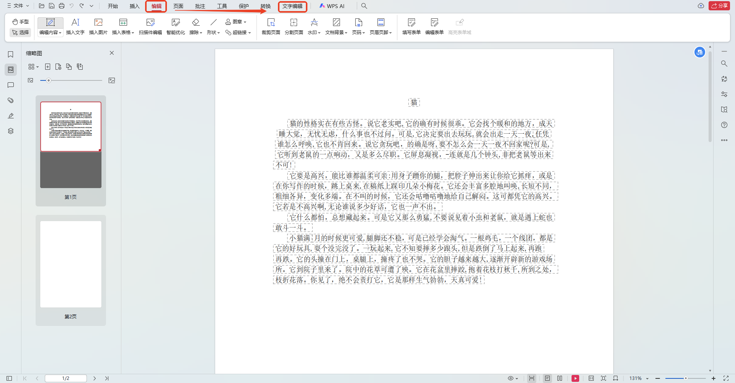Image resolution: width=735 pixels, height=383 pixels.
Task: Click the save icon in quick toolbar
Action: tap(52, 6)
